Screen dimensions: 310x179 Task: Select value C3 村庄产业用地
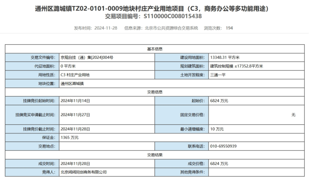click(x=75, y=75)
